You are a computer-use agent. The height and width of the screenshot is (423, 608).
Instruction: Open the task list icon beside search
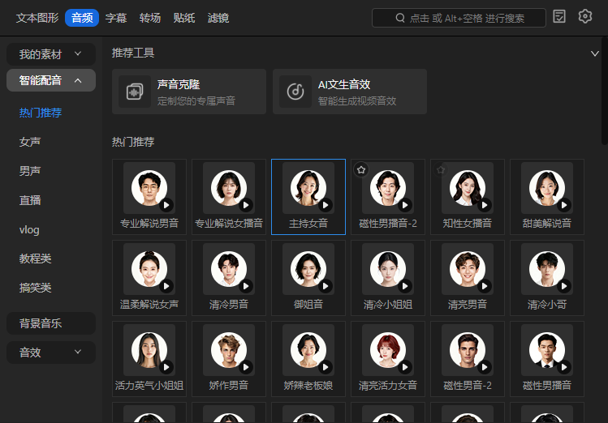[x=559, y=16]
